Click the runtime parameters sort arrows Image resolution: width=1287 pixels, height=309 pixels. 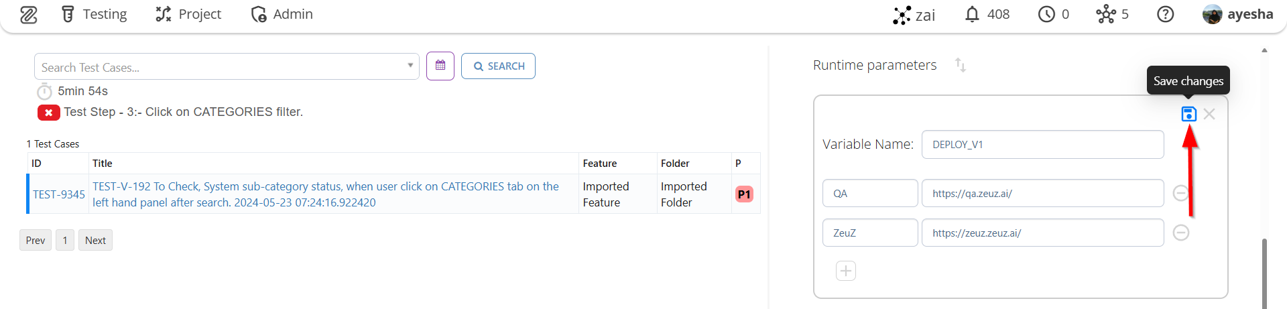click(x=961, y=65)
